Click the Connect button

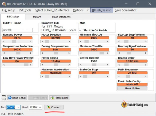pos(54,107)
